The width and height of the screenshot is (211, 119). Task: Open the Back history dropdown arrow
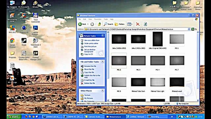88,24
